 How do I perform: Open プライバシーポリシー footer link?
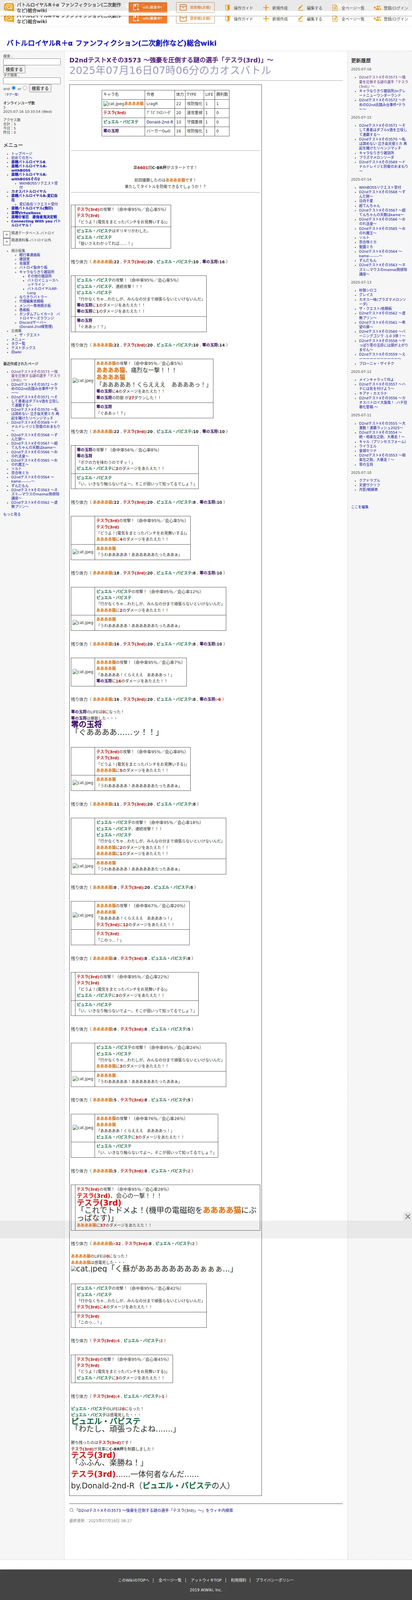pyautogui.click(x=274, y=1579)
